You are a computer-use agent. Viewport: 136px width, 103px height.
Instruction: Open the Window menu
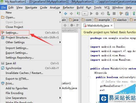pos(118,8)
